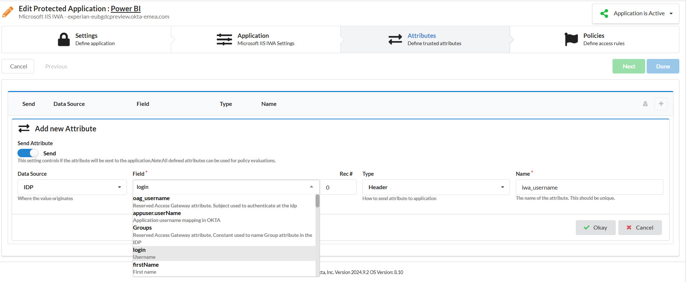Select the appuser.userName field option
The image size is (687, 282).
(157, 213)
